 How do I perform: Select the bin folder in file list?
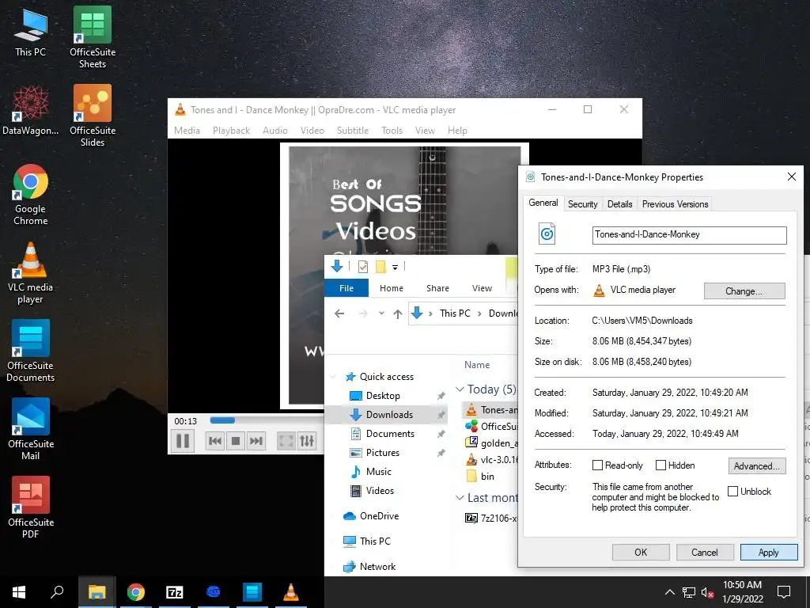487,476
